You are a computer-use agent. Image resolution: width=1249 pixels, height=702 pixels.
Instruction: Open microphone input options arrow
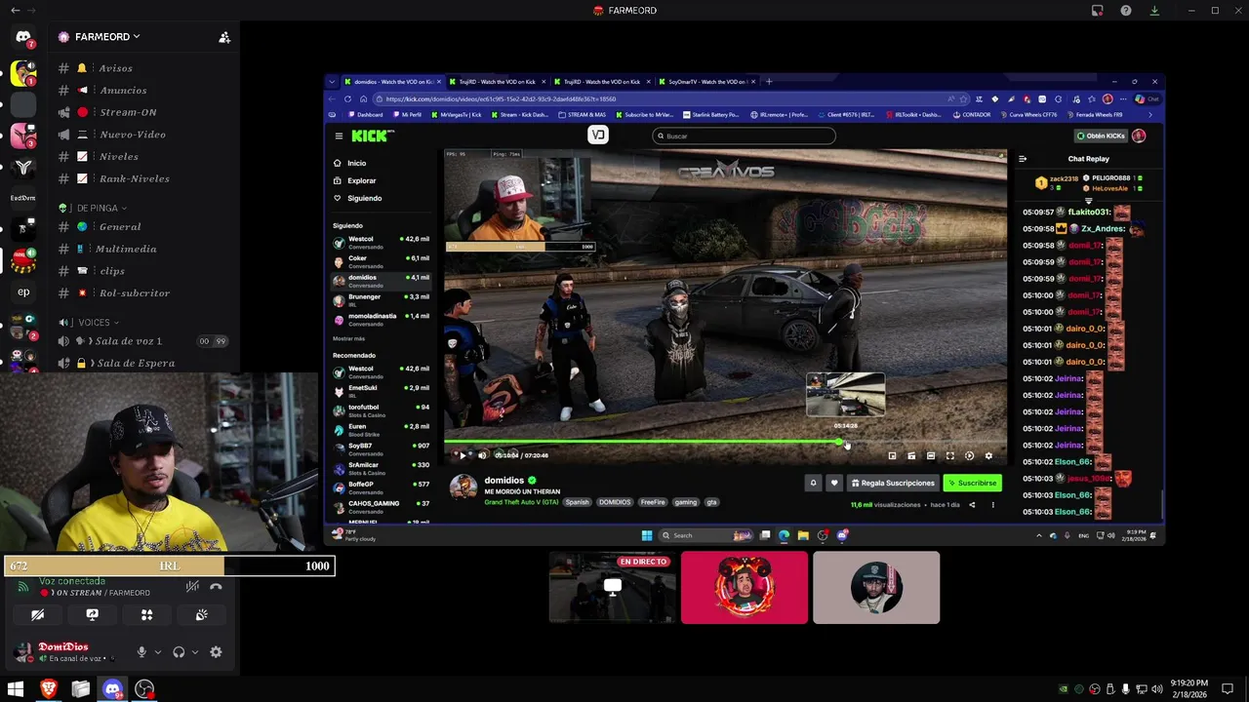tap(157, 652)
